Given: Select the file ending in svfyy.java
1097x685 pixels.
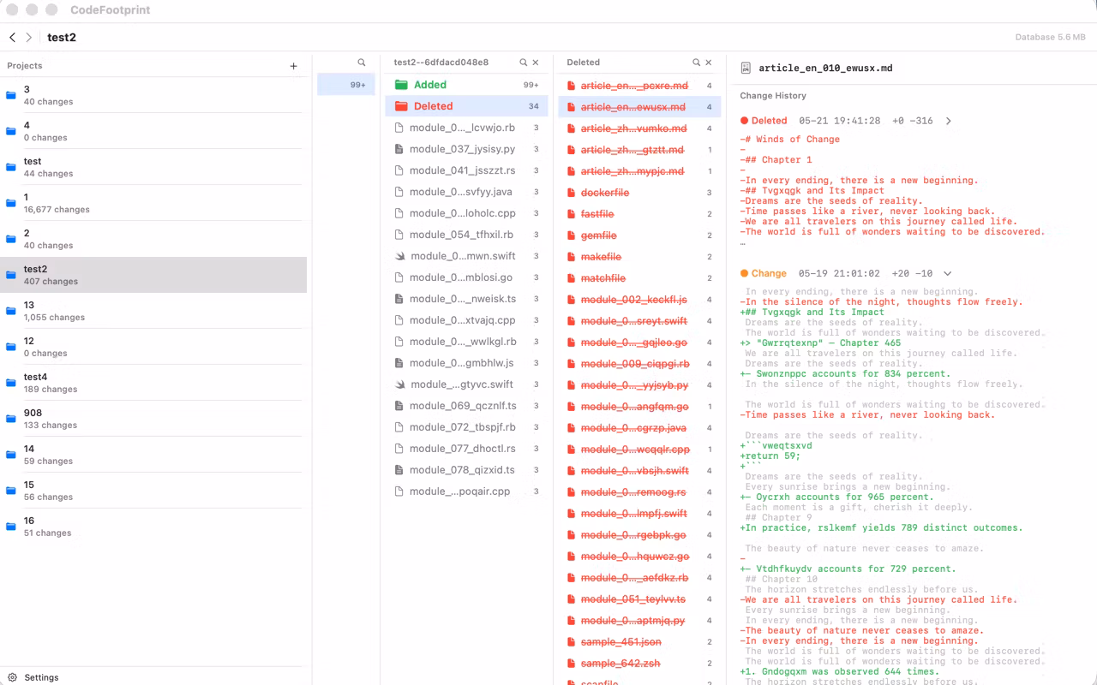Looking at the screenshot, I should 467,192.
